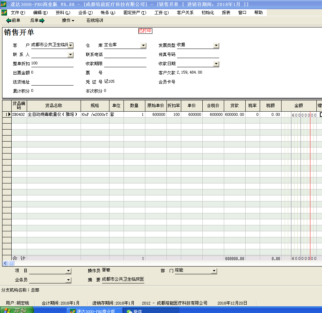This screenshot has height=313, width=322.
Task: Open the 帐务 menu
Action: click(108, 12)
